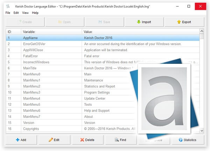Select the MainMenu5 variable
Viewport: 210px width, 151px height.
click(x=31, y=105)
